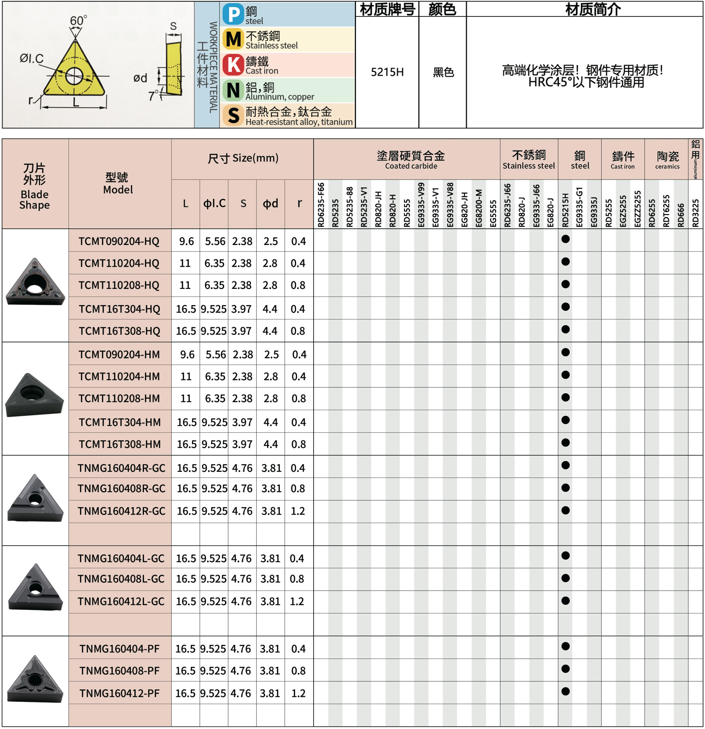Viewport: 705px width, 729px height.
Task: Click the model name TCMT16T304-HQ
Action: click(119, 309)
